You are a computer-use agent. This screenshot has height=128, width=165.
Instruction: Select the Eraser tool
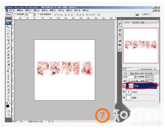pyautogui.click(x=8, y=61)
